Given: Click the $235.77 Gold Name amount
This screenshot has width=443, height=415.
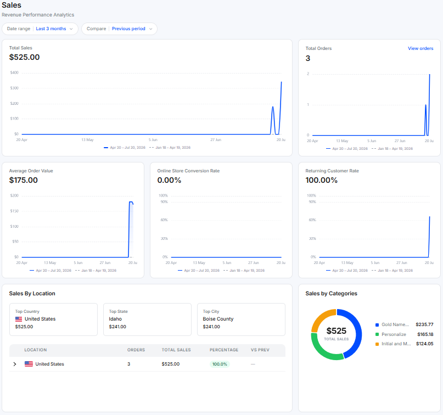Looking at the screenshot, I should tap(424, 324).
